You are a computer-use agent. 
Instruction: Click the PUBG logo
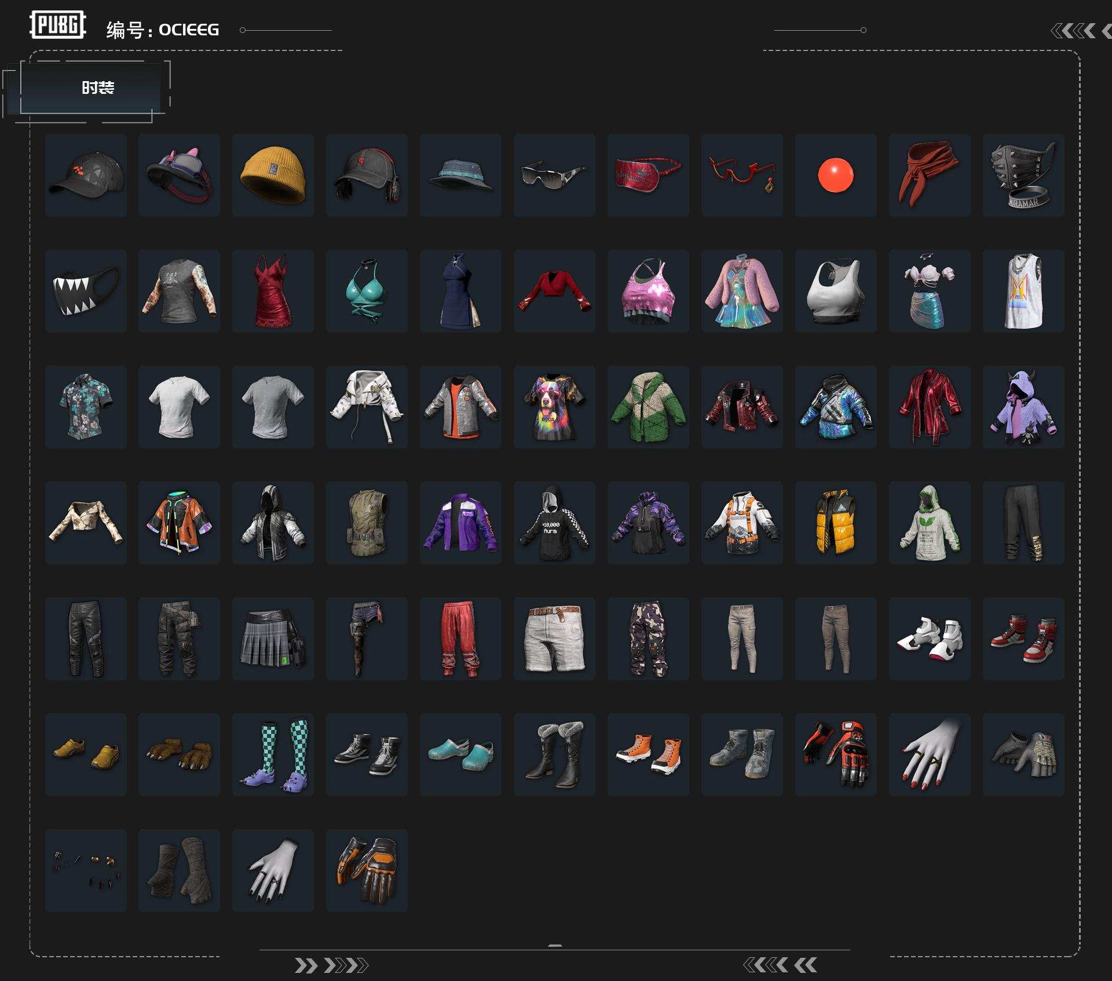click(x=58, y=25)
